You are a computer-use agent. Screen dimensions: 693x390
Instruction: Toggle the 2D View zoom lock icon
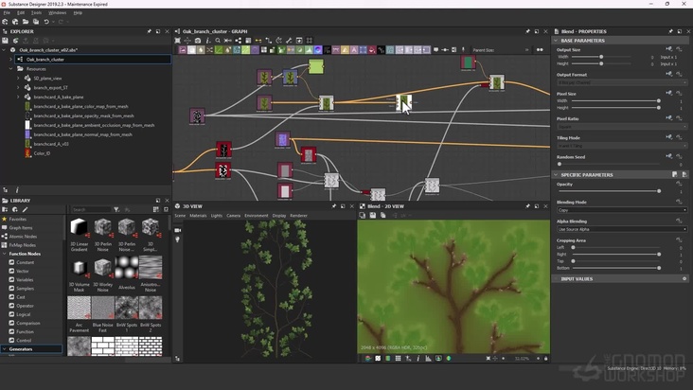coord(546,359)
